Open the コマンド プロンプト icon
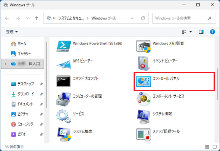The width and height of the screenshot is (220, 151). (64, 81)
